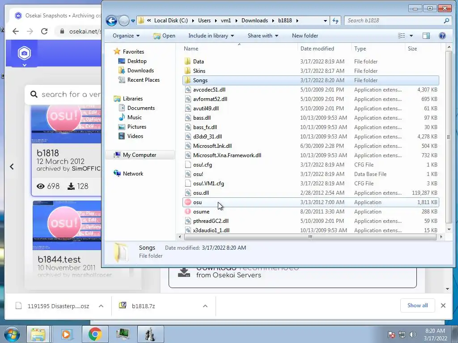Image resolution: width=458 pixels, height=343 pixels.
Task: Select the Songs folder icon
Action: (188, 80)
